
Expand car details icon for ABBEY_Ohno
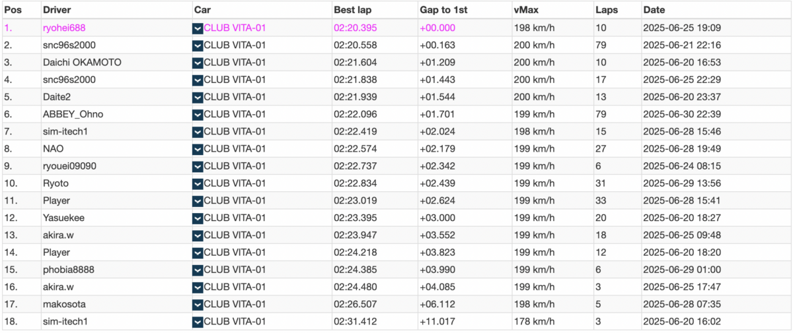point(198,114)
